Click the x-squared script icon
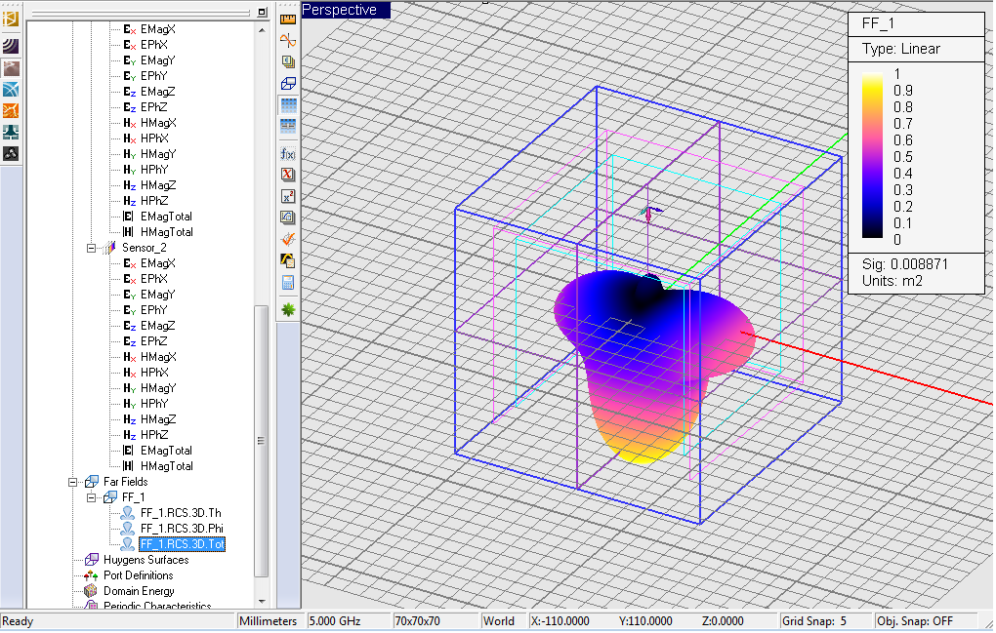The width and height of the screenshot is (996, 633). pyautogui.click(x=288, y=196)
